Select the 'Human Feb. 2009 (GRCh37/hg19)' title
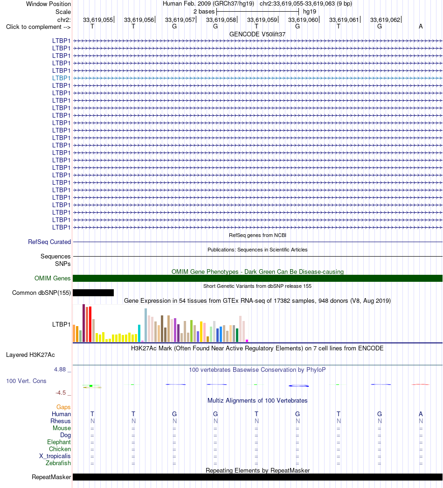This screenshot has height=488, width=443. tap(208, 4)
